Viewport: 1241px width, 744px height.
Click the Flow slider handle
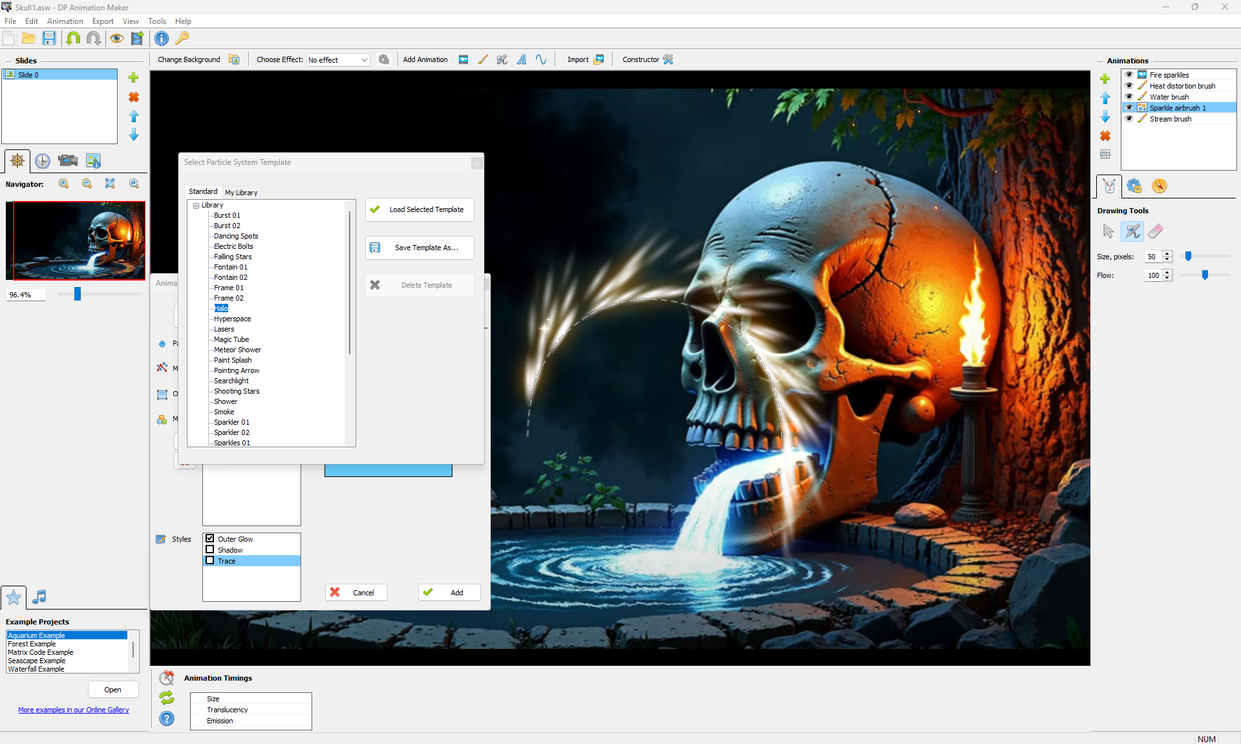coord(1205,275)
